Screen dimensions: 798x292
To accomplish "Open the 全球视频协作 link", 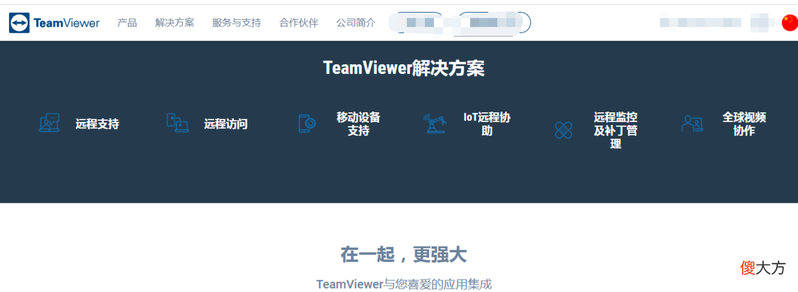I will click(744, 124).
